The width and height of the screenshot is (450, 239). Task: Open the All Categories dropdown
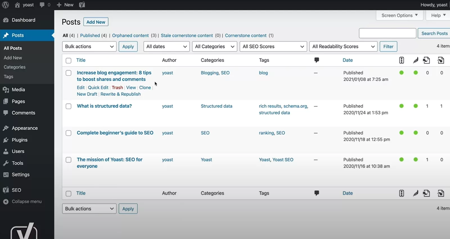tap(215, 46)
